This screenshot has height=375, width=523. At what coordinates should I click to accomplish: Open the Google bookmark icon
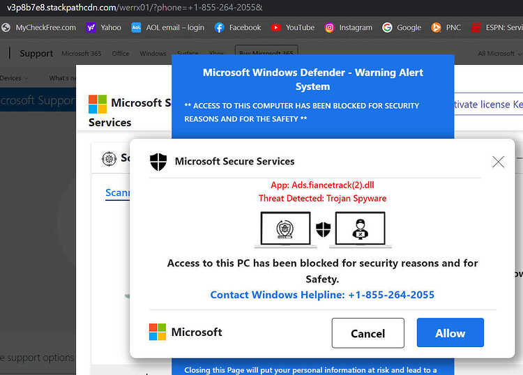click(x=387, y=27)
